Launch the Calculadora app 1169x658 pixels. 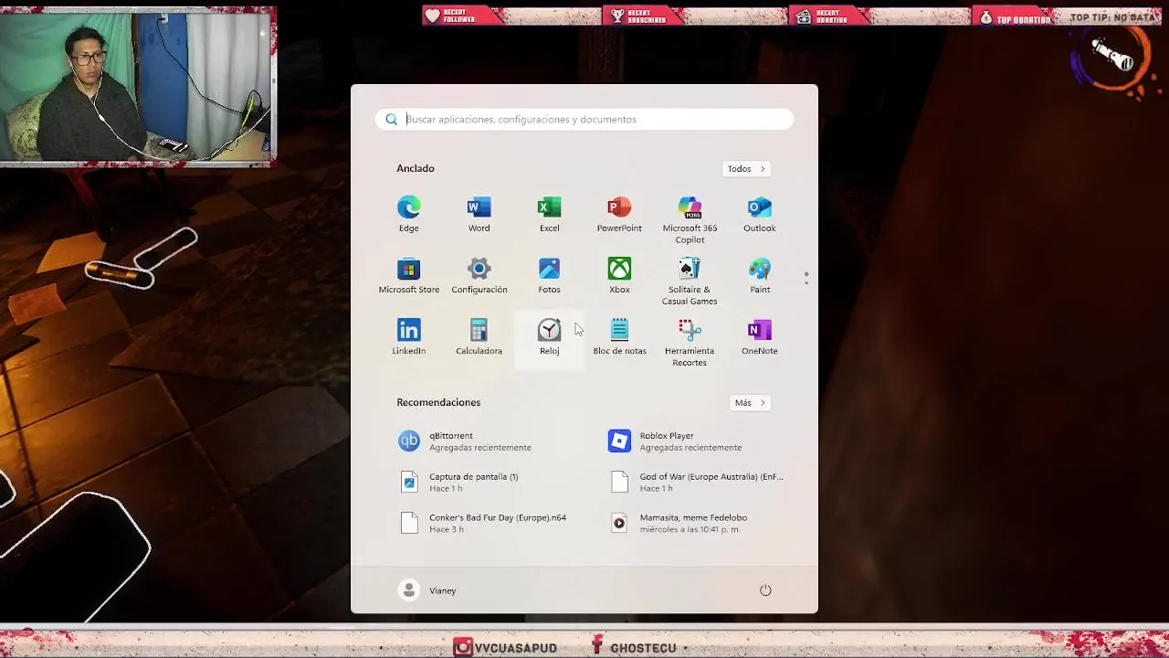tap(479, 337)
